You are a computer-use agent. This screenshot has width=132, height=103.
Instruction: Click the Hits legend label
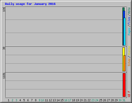coord(129,11)
